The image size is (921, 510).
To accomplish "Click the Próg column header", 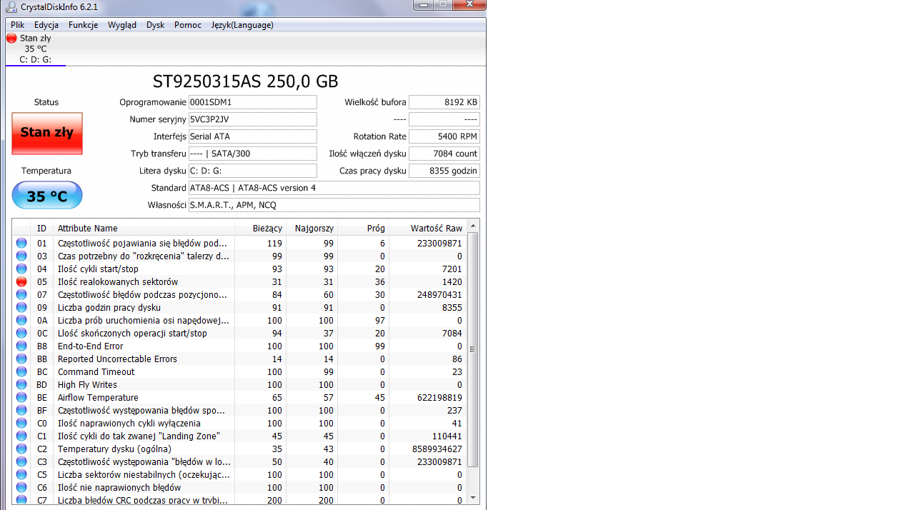I will click(x=364, y=229).
